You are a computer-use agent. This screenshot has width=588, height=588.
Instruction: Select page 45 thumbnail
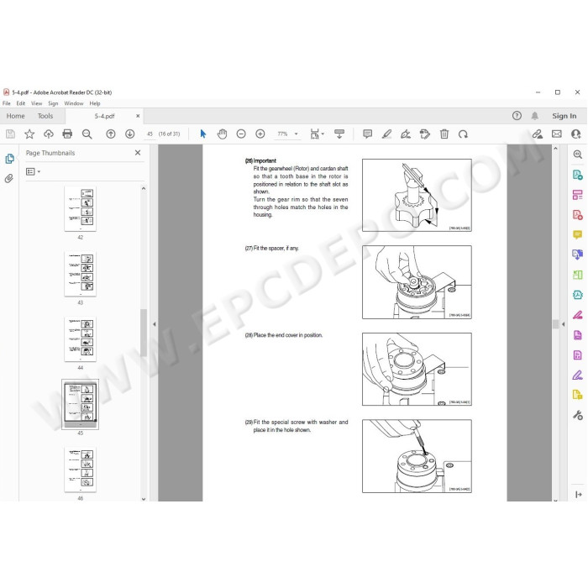(81, 404)
